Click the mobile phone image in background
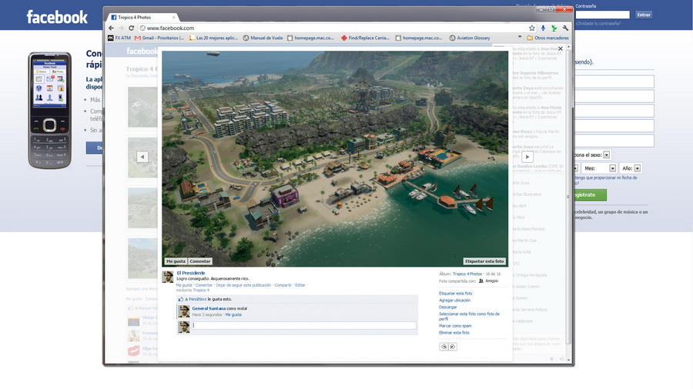 [x=50, y=110]
